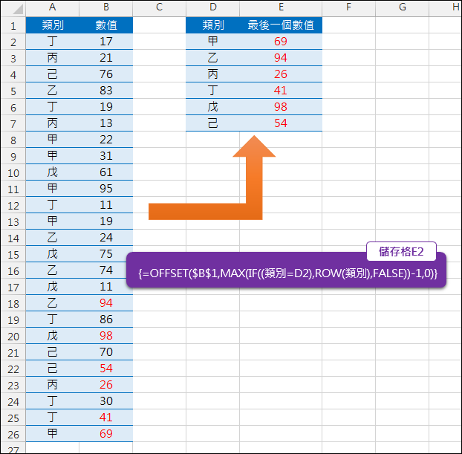This screenshot has width=462, height=454.
Task: Click cell A1 containing 類別
Action: point(53,25)
